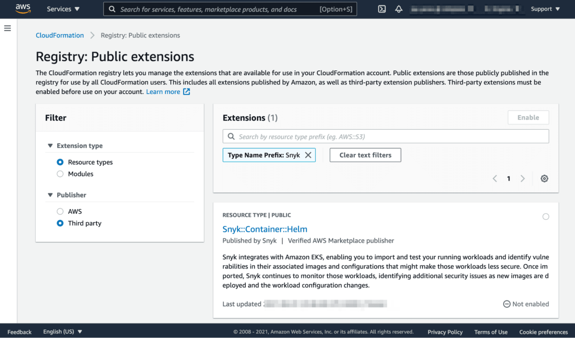
Task: Click the page number 1 indicator
Action: click(x=509, y=179)
